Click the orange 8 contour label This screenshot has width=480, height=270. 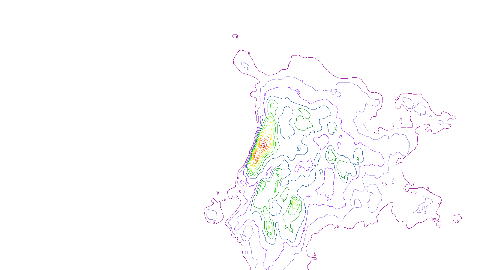pos(257,164)
